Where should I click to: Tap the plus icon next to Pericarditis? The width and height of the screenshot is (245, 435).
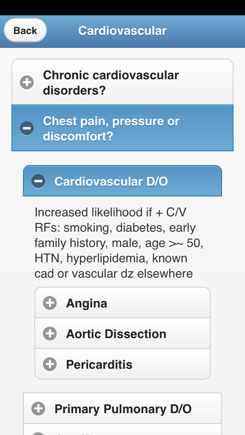(x=50, y=364)
